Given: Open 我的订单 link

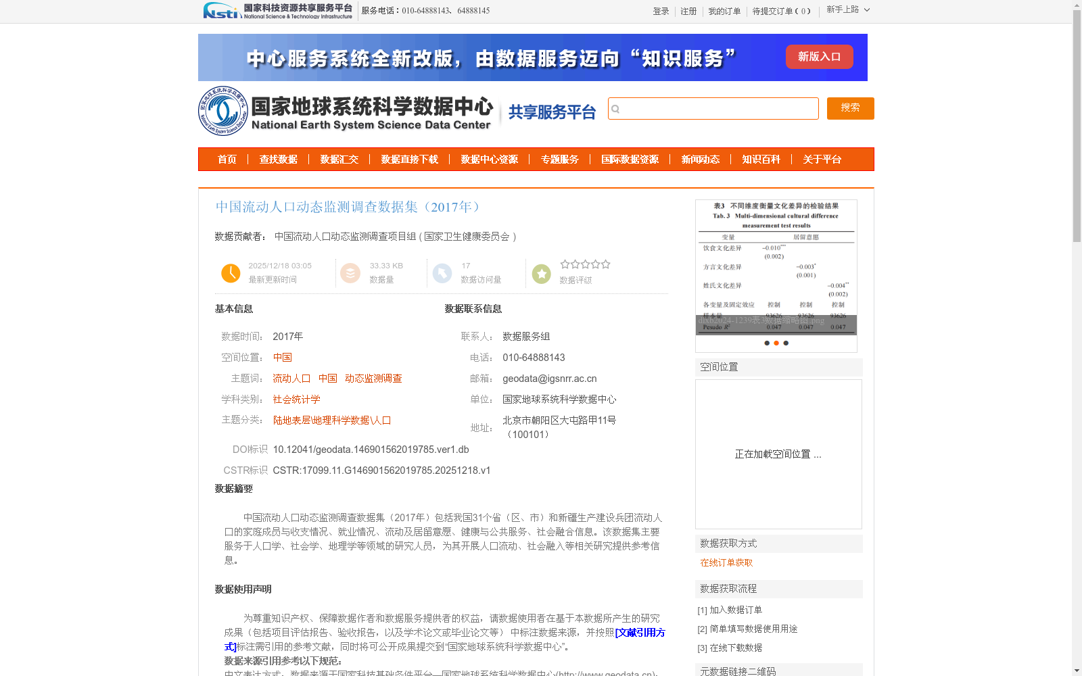Looking at the screenshot, I should [x=724, y=11].
